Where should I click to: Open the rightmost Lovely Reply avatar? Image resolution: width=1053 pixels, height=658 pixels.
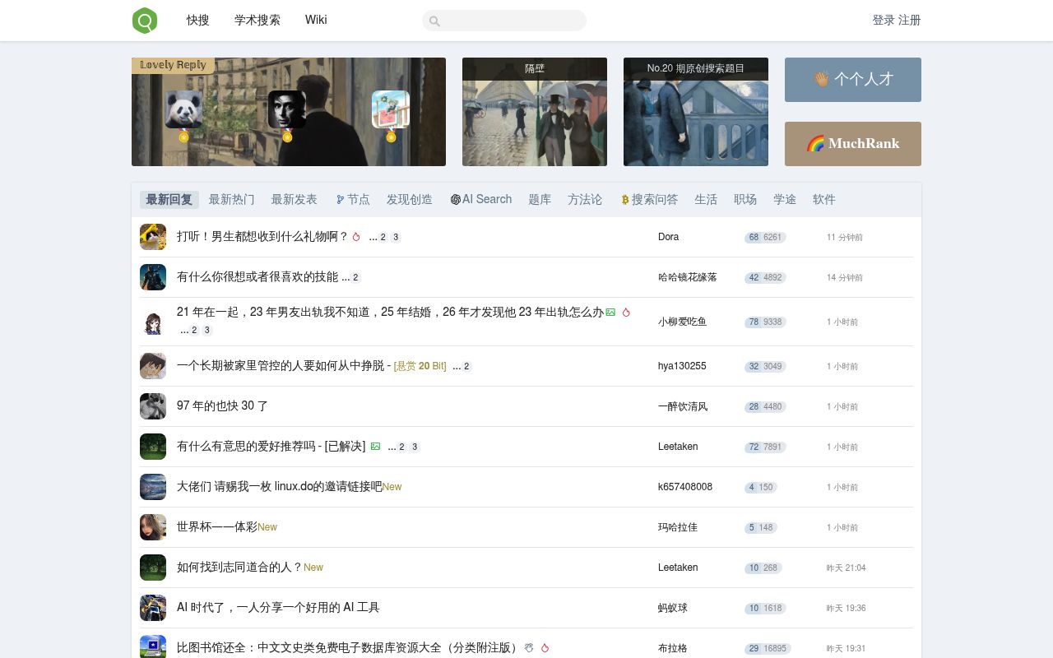point(391,109)
